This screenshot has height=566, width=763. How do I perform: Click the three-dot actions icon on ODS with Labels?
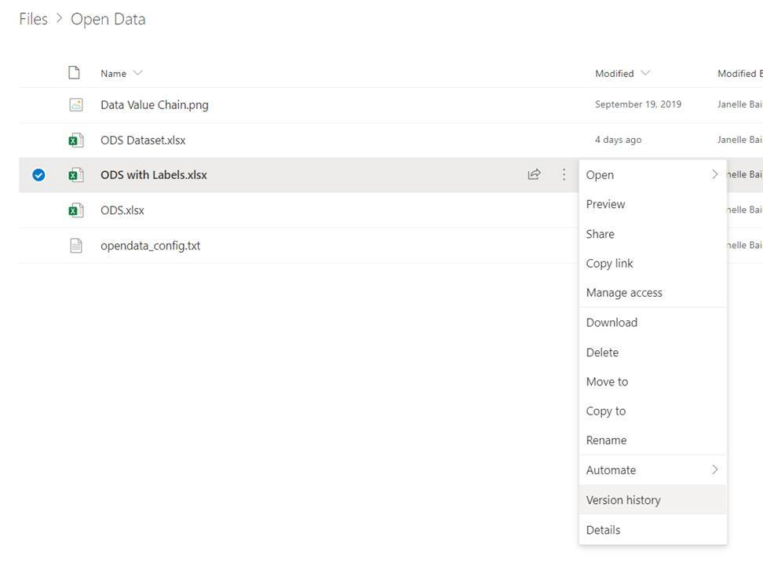(564, 174)
